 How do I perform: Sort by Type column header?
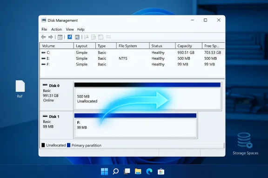click(x=106, y=46)
